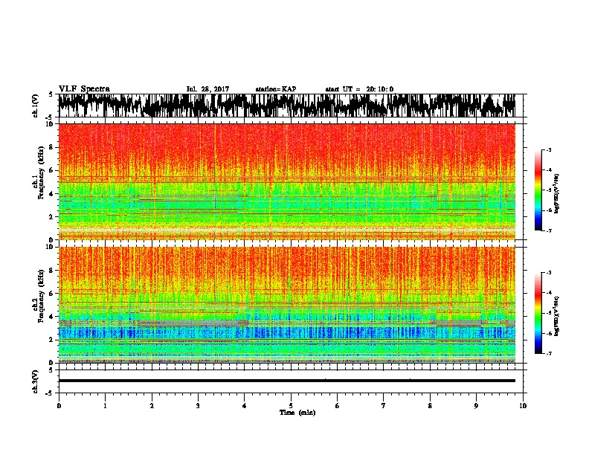Click the time axis tick label '9'
This screenshot has height=455, width=589.
pyautogui.click(x=476, y=406)
